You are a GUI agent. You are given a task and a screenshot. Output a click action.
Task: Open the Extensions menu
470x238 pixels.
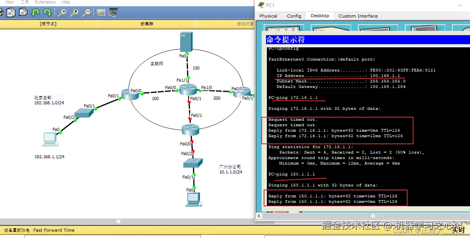point(45,2)
